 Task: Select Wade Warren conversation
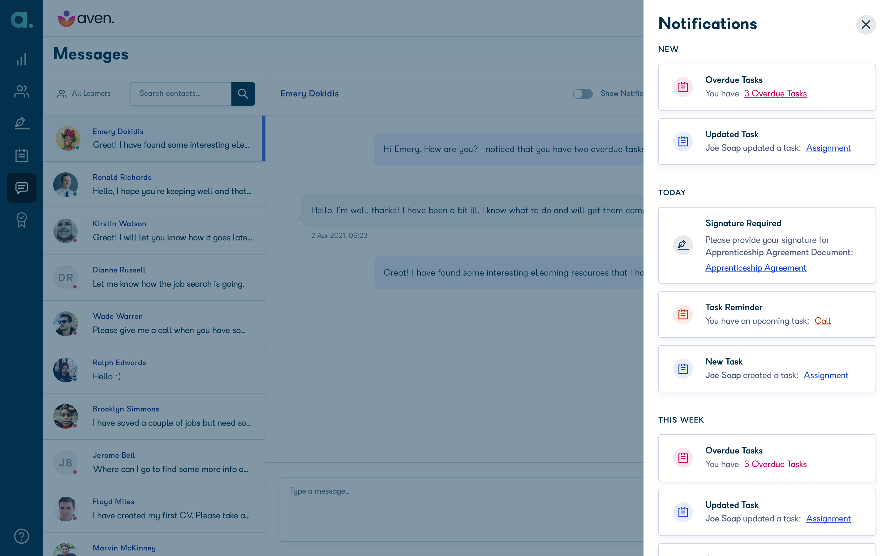[154, 324]
